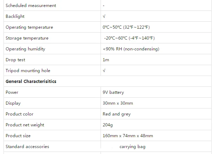Click the Operating humidity label

[x=25, y=49]
